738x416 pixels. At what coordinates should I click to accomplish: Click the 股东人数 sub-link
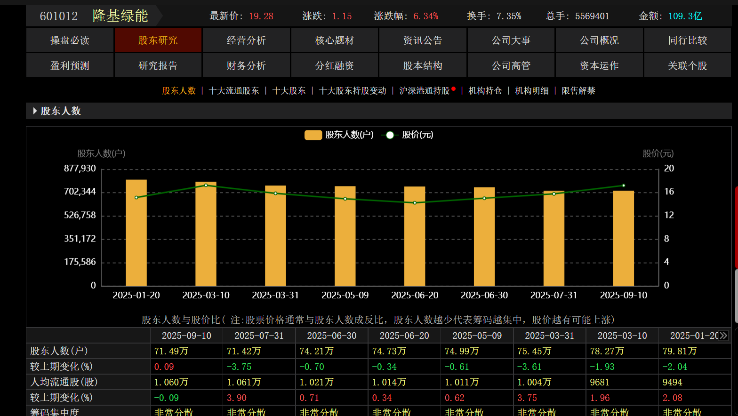click(x=179, y=91)
